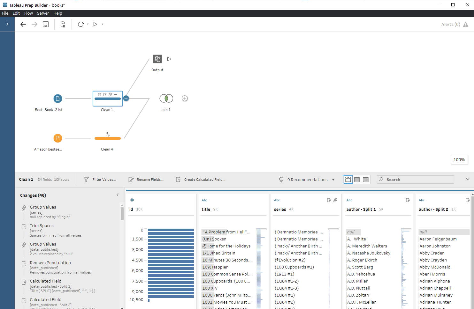Switch to the list view layout
The image size is (474, 309).
point(366,179)
